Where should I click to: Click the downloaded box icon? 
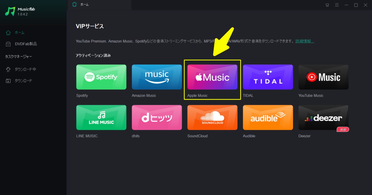coord(8,81)
